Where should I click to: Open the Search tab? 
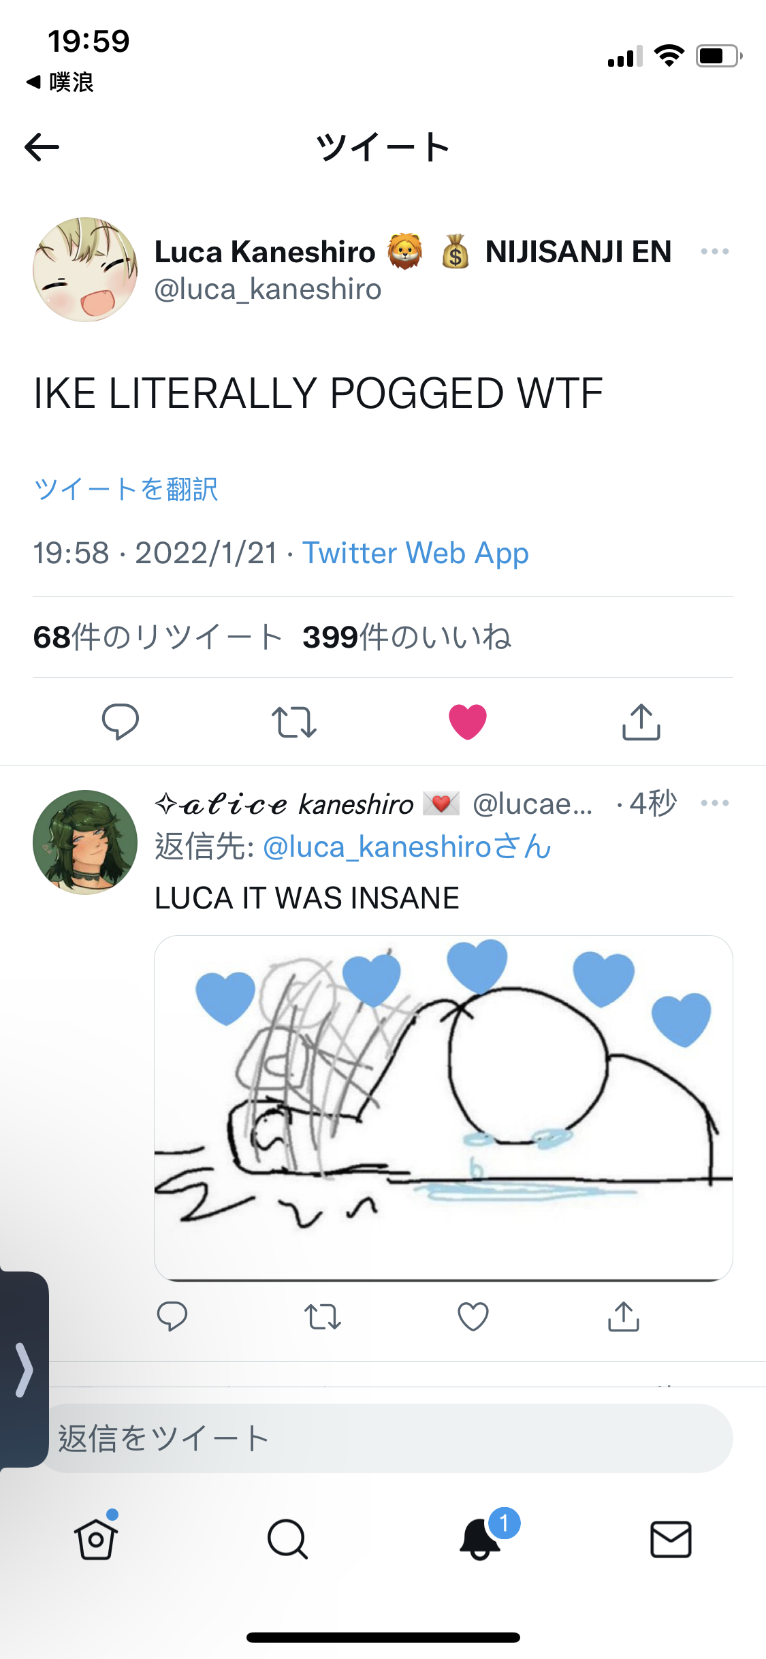pyautogui.click(x=287, y=1539)
